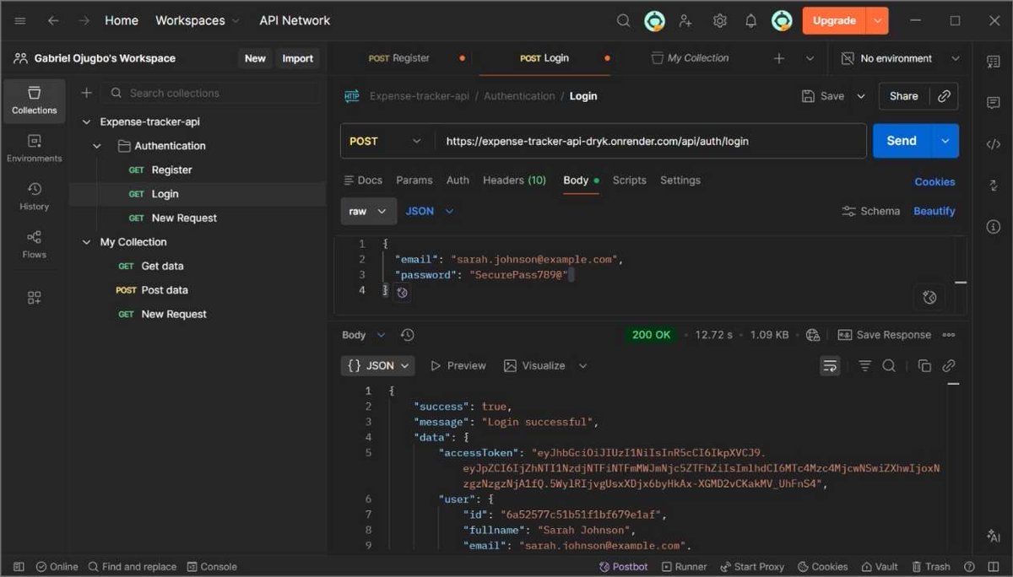The image size is (1013, 577).
Task: Click the New button
Action: pyautogui.click(x=255, y=58)
